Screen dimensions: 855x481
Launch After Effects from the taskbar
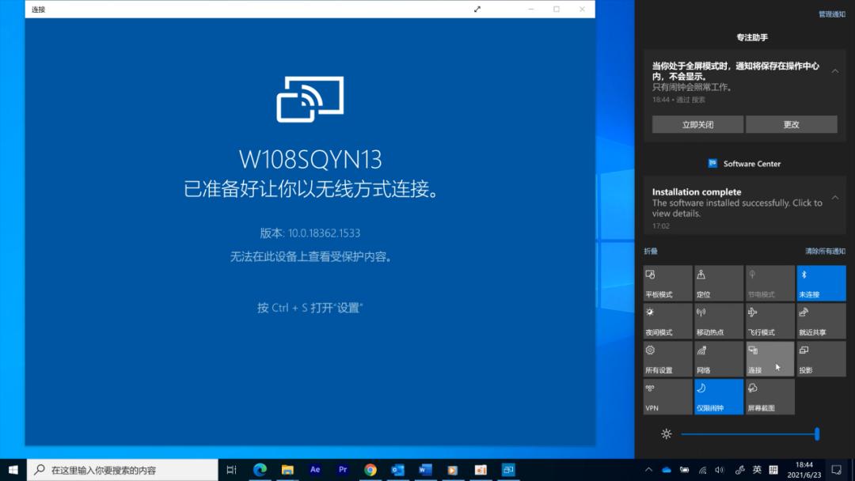tap(315, 470)
